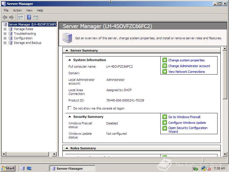The width and height of the screenshot is (229, 172).
Task: Check 'Do not show me this console at logon'
Action: click(70, 108)
